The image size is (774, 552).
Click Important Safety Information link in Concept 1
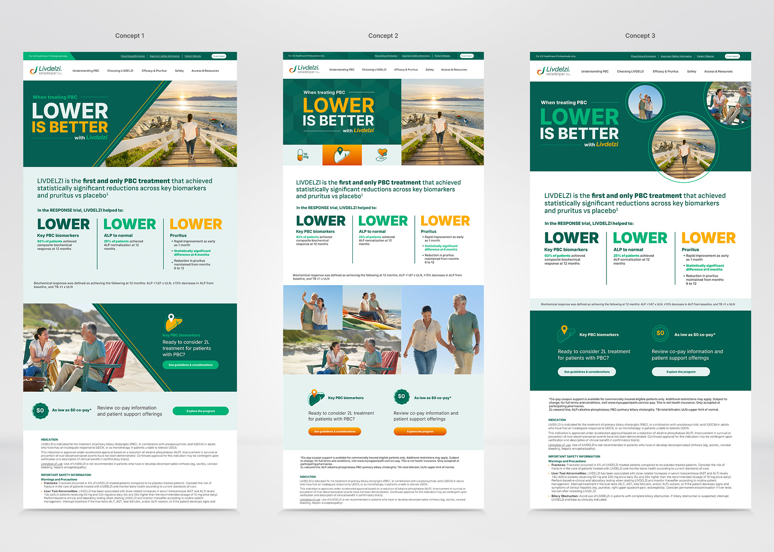165,56
